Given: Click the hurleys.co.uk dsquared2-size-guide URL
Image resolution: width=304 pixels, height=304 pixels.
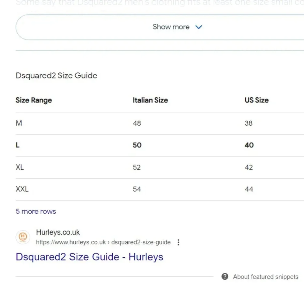Looking at the screenshot, I should pos(103,242).
